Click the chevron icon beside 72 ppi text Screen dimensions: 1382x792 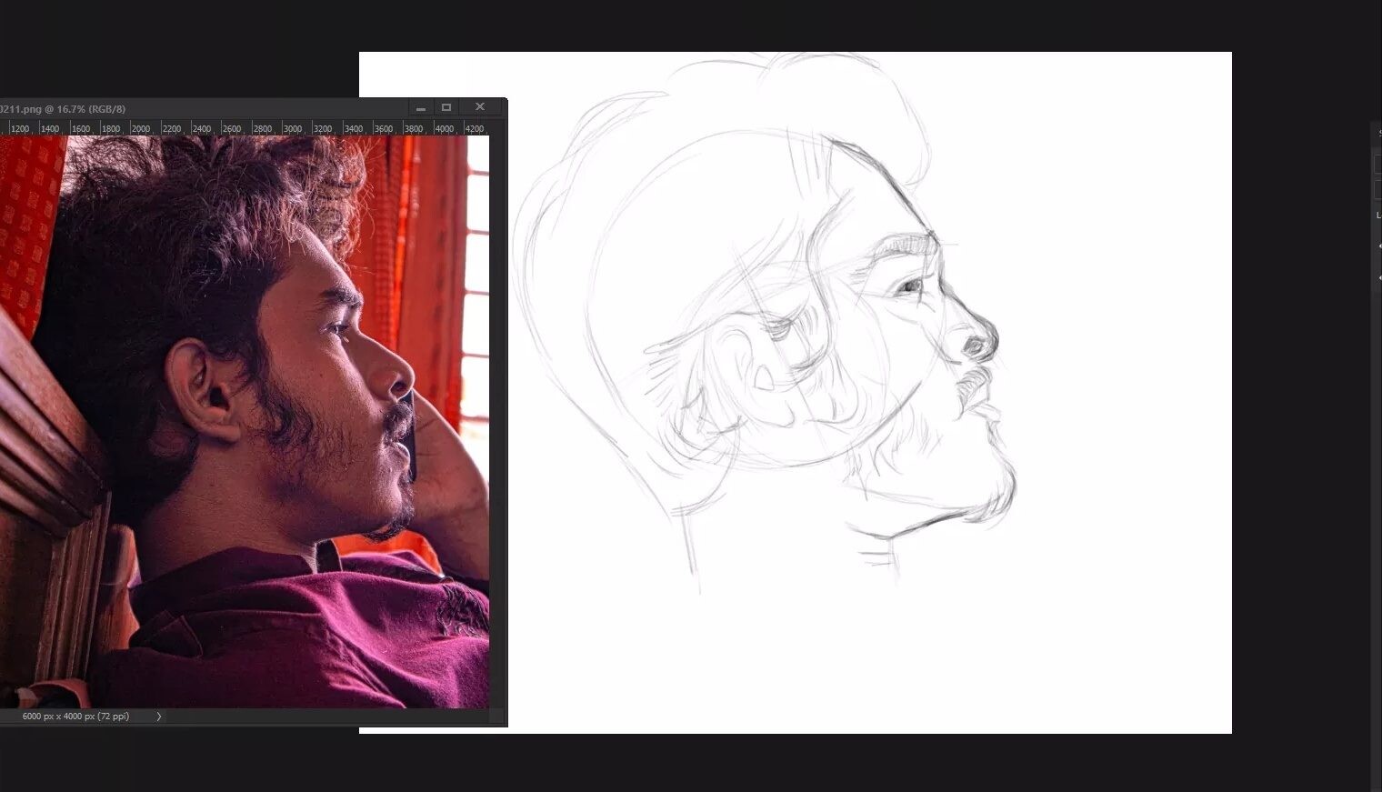tap(157, 716)
